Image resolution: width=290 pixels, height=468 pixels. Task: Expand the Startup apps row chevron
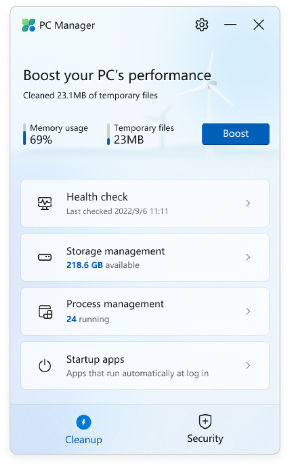tap(248, 366)
